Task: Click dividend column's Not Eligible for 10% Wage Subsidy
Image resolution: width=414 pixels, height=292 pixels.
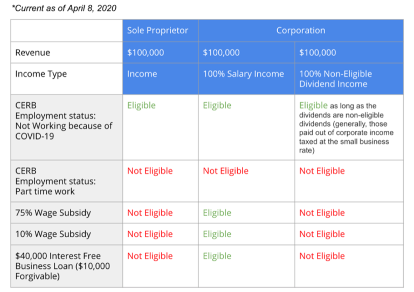Action: [x=322, y=234]
